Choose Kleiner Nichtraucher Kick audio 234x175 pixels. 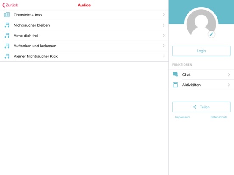tap(84, 56)
